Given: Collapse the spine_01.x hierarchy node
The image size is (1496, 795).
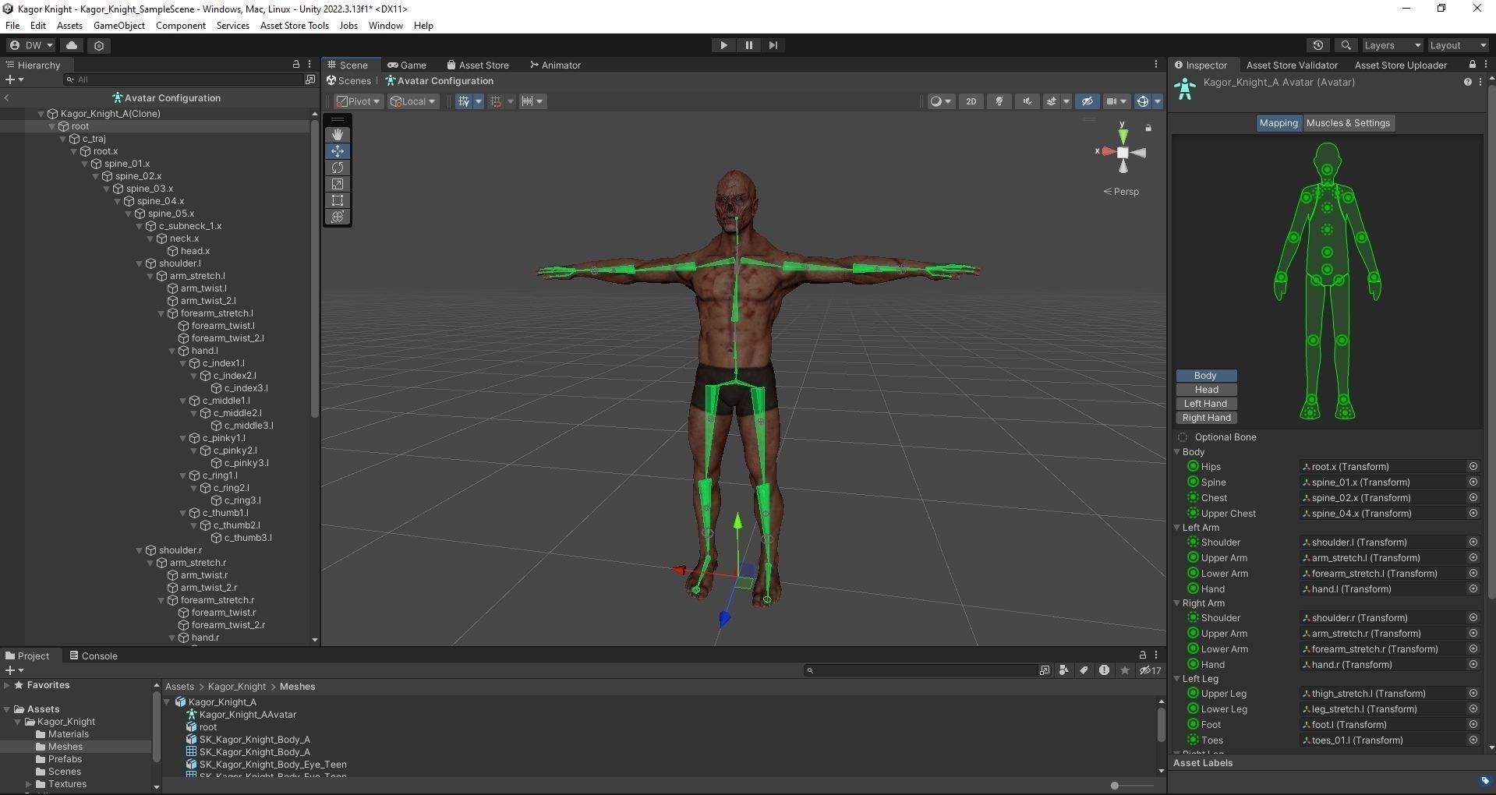Looking at the screenshot, I should coord(85,164).
